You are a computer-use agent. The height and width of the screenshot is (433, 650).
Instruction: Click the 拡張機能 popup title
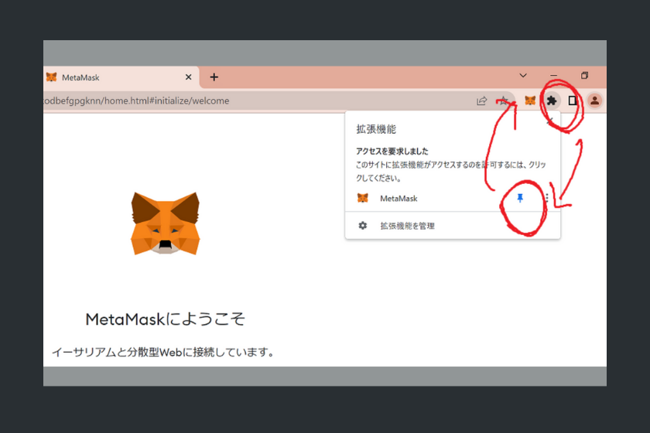coord(376,129)
